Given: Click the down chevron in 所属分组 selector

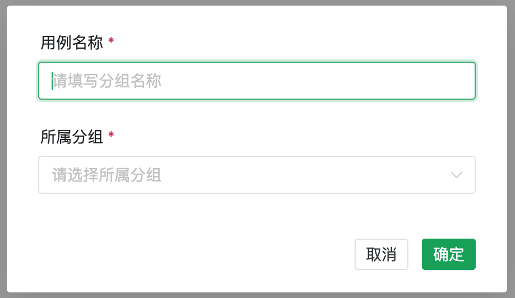Looking at the screenshot, I should (457, 175).
